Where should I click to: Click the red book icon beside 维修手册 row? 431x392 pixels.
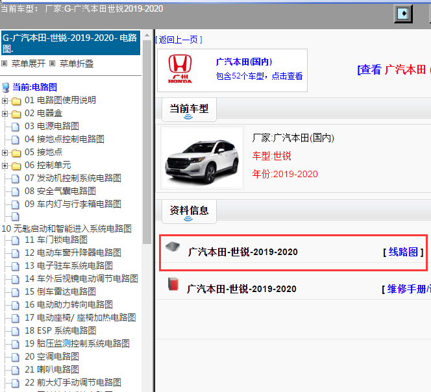(173, 284)
